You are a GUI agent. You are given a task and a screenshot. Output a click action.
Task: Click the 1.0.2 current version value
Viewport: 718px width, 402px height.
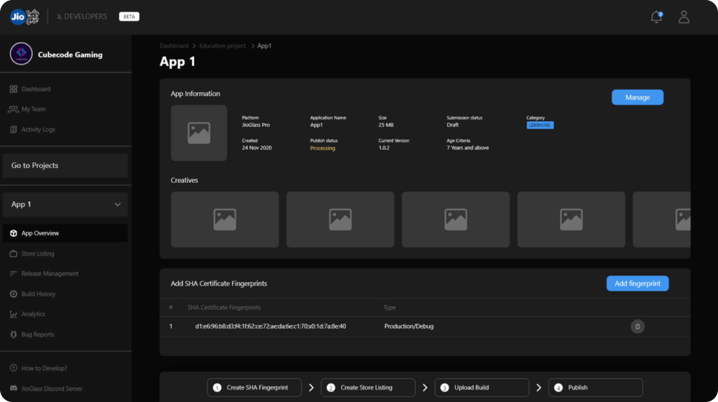[x=384, y=148]
